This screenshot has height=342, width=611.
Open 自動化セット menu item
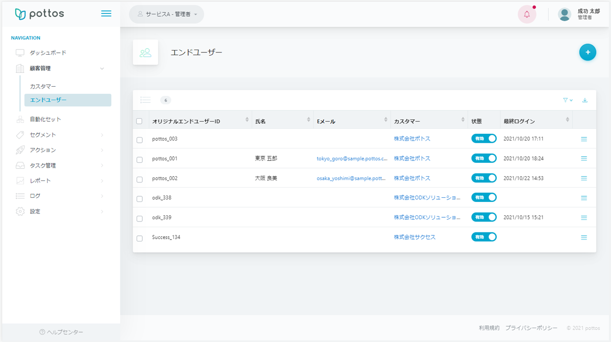[x=45, y=119]
